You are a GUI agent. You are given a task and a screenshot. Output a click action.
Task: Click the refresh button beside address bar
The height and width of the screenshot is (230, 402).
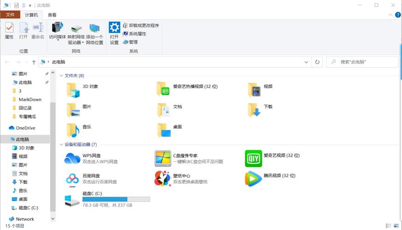click(317, 62)
